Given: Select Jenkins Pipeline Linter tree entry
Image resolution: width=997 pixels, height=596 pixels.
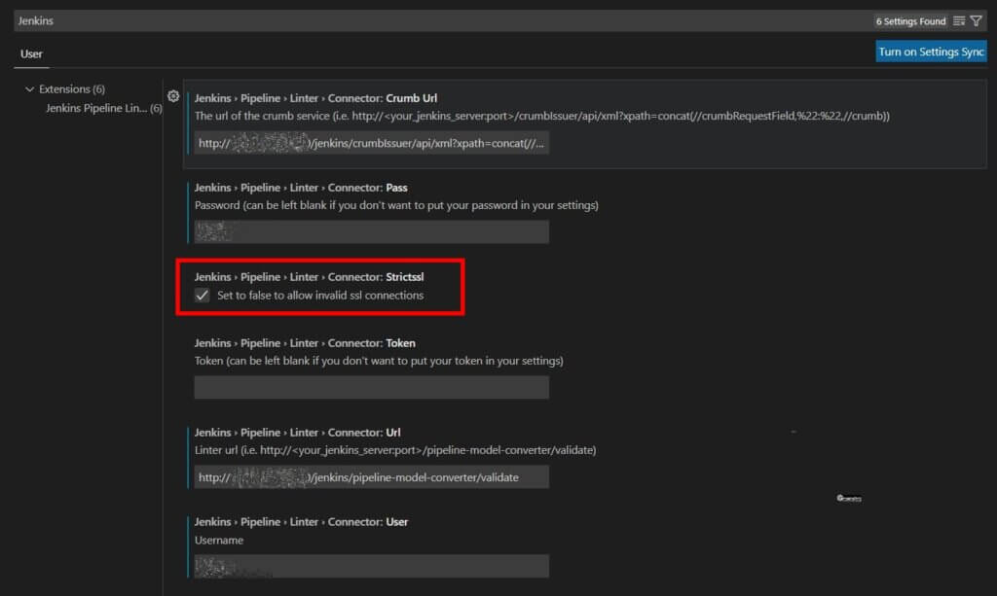Looking at the screenshot, I should [x=103, y=108].
